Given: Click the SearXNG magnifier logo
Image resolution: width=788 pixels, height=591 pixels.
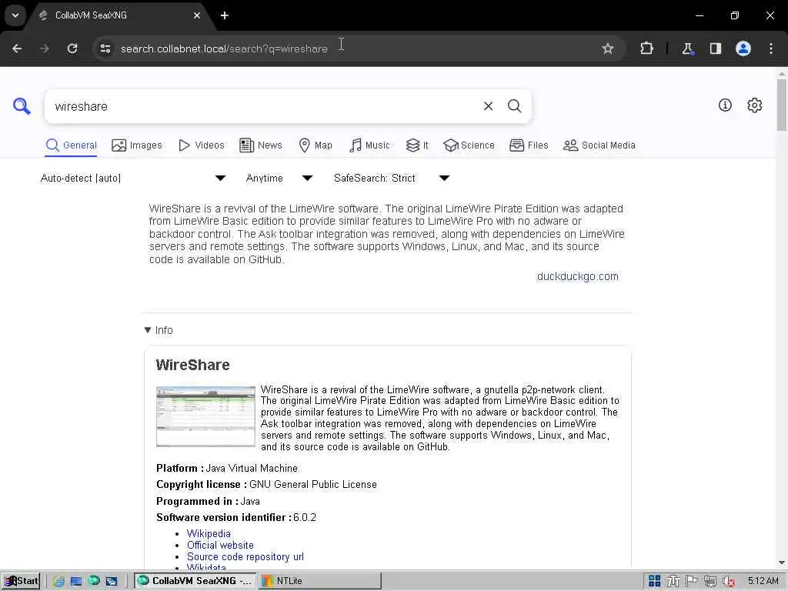Looking at the screenshot, I should 22,106.
